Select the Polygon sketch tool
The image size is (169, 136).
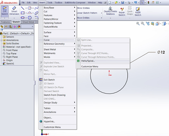tap(30, 18)
